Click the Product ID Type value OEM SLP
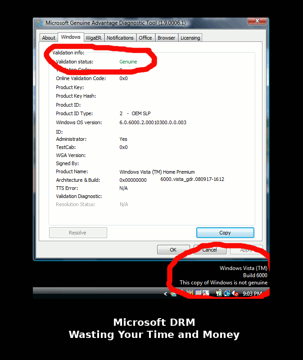Image resolution: width=303 pixels, height=360 pixels. click(x=141, y=113)
